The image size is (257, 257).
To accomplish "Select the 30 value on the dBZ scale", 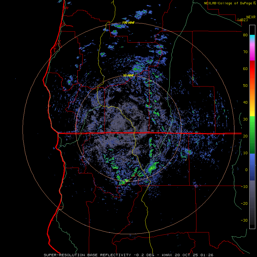I will coord(245,119).
